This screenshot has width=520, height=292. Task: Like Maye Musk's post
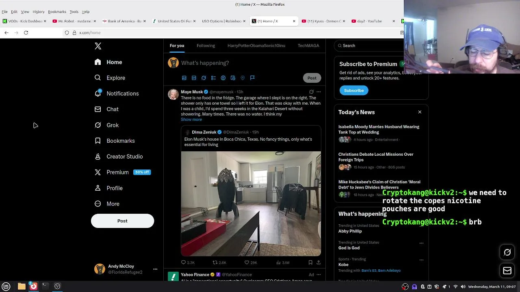pos(250,262)
